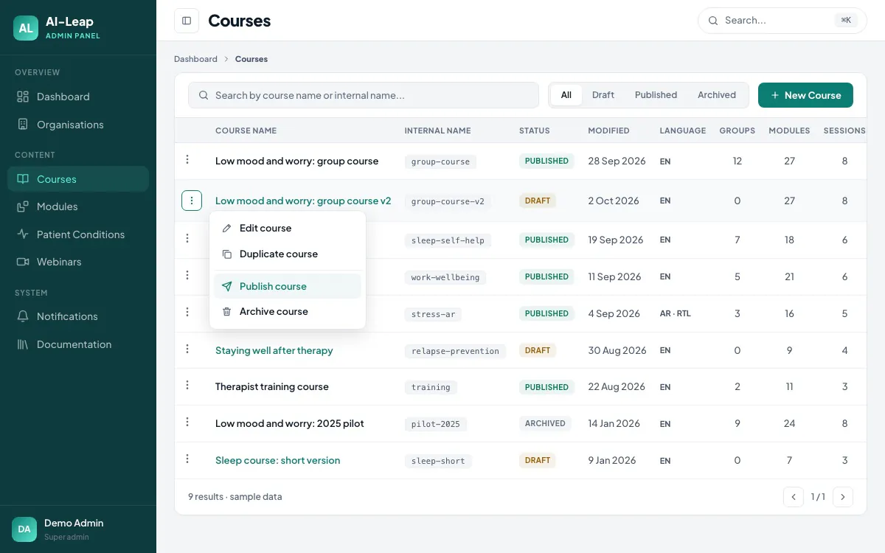Viewport: 885px width, 553px height.
Task: Switch to the Archived filter tab
Action: point(717,95)
